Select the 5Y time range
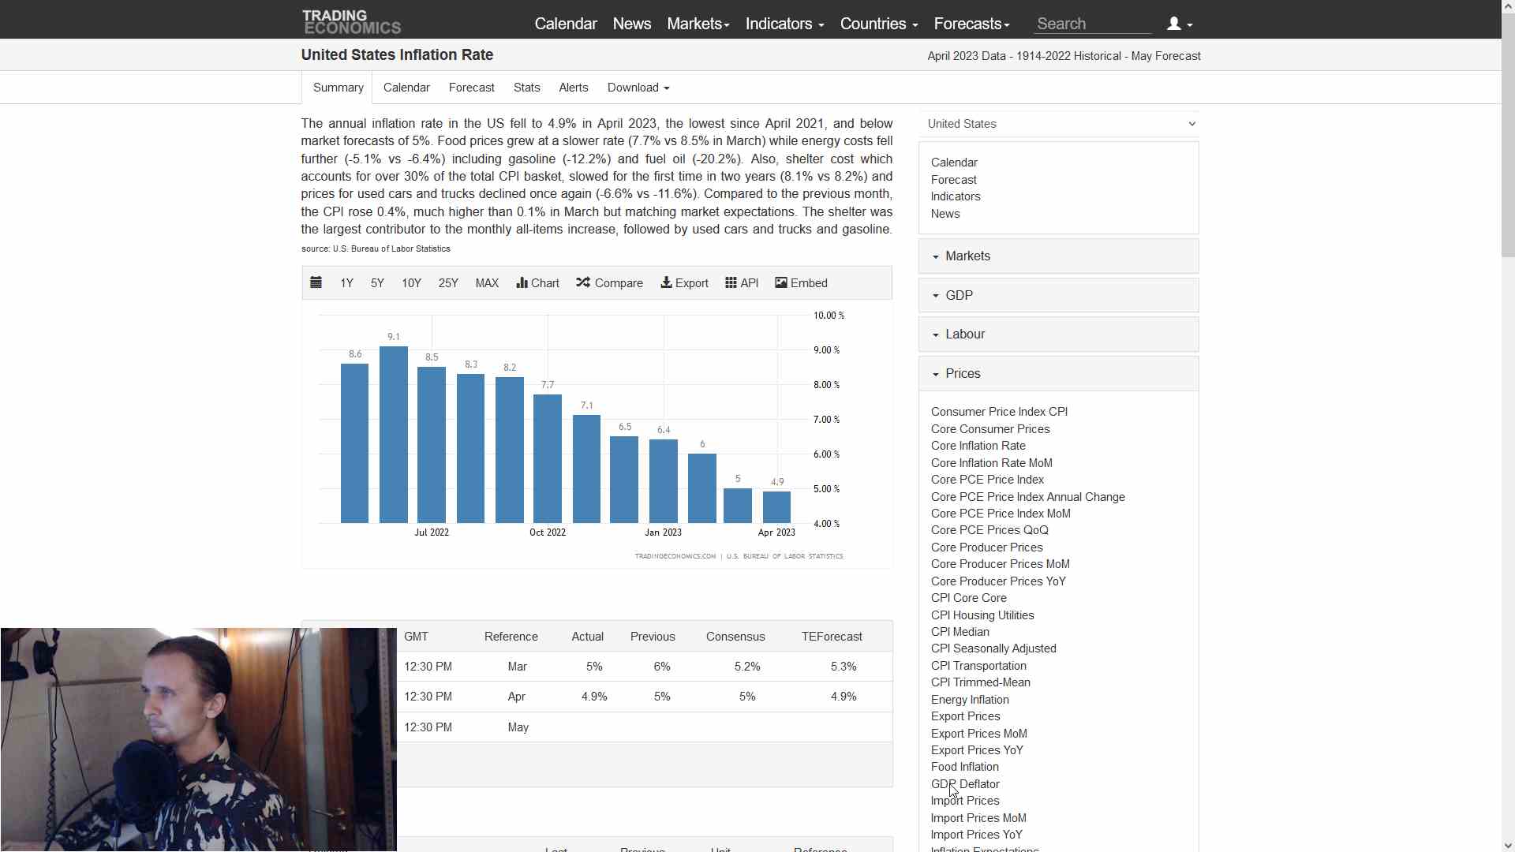Screen dimensions: 1515x852 [x=377, y=283]
